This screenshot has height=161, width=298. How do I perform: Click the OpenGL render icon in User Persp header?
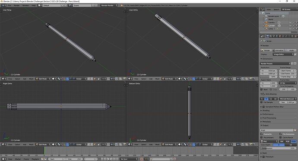[124, 79]
